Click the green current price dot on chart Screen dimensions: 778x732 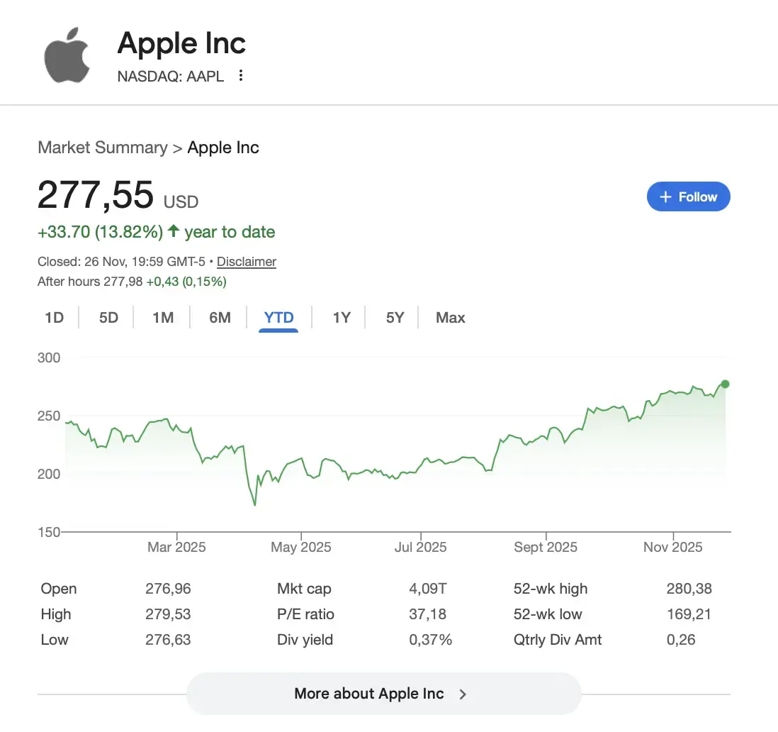click(725, 384)
